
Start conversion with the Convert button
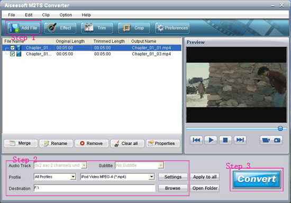(257, 179)
